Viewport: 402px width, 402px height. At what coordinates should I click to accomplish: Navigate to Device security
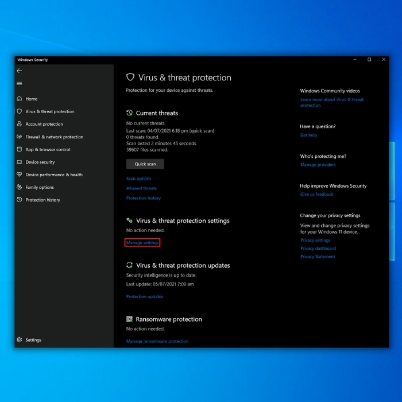(40, 162)
